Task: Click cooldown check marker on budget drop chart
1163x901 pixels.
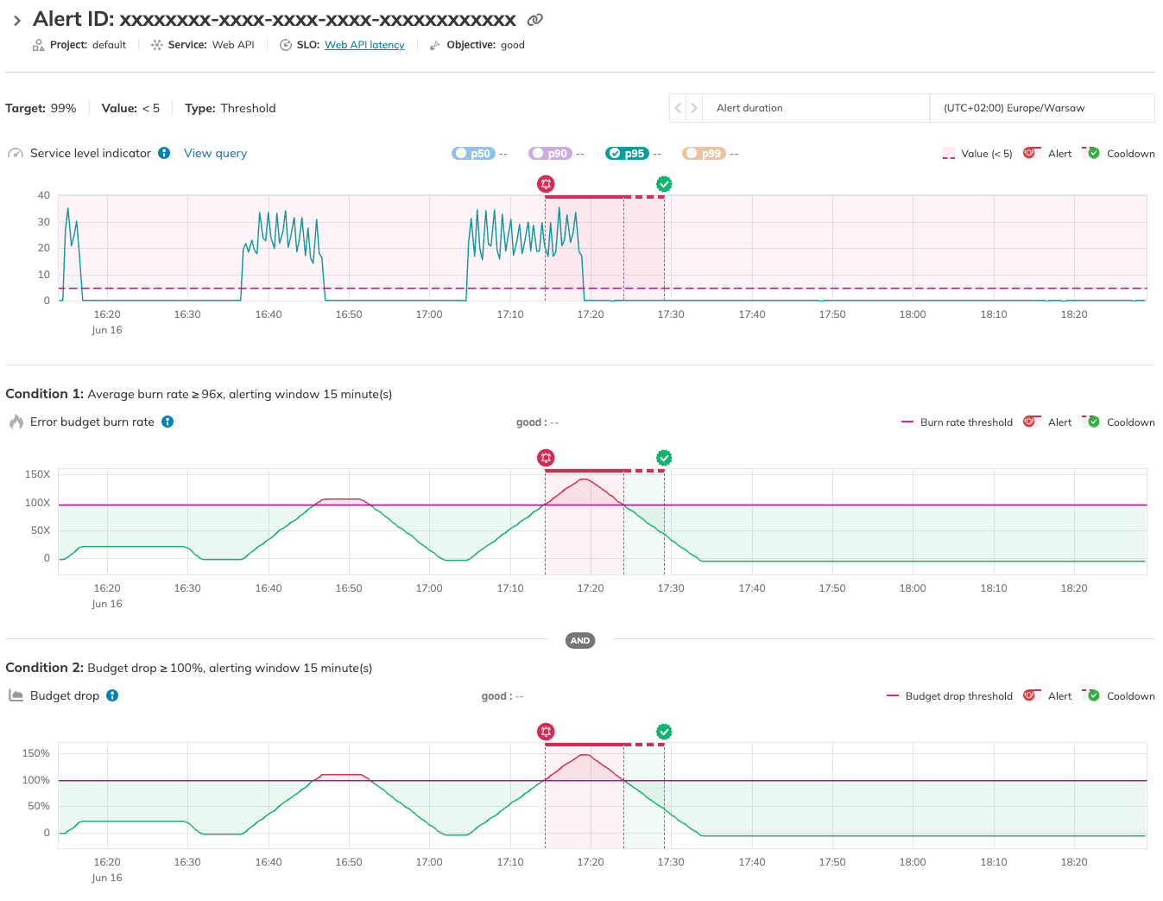Action: [664, 732]
